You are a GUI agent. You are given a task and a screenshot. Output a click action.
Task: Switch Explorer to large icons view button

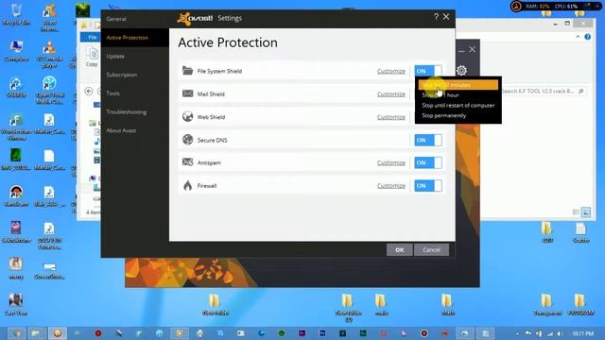(586, 212)
